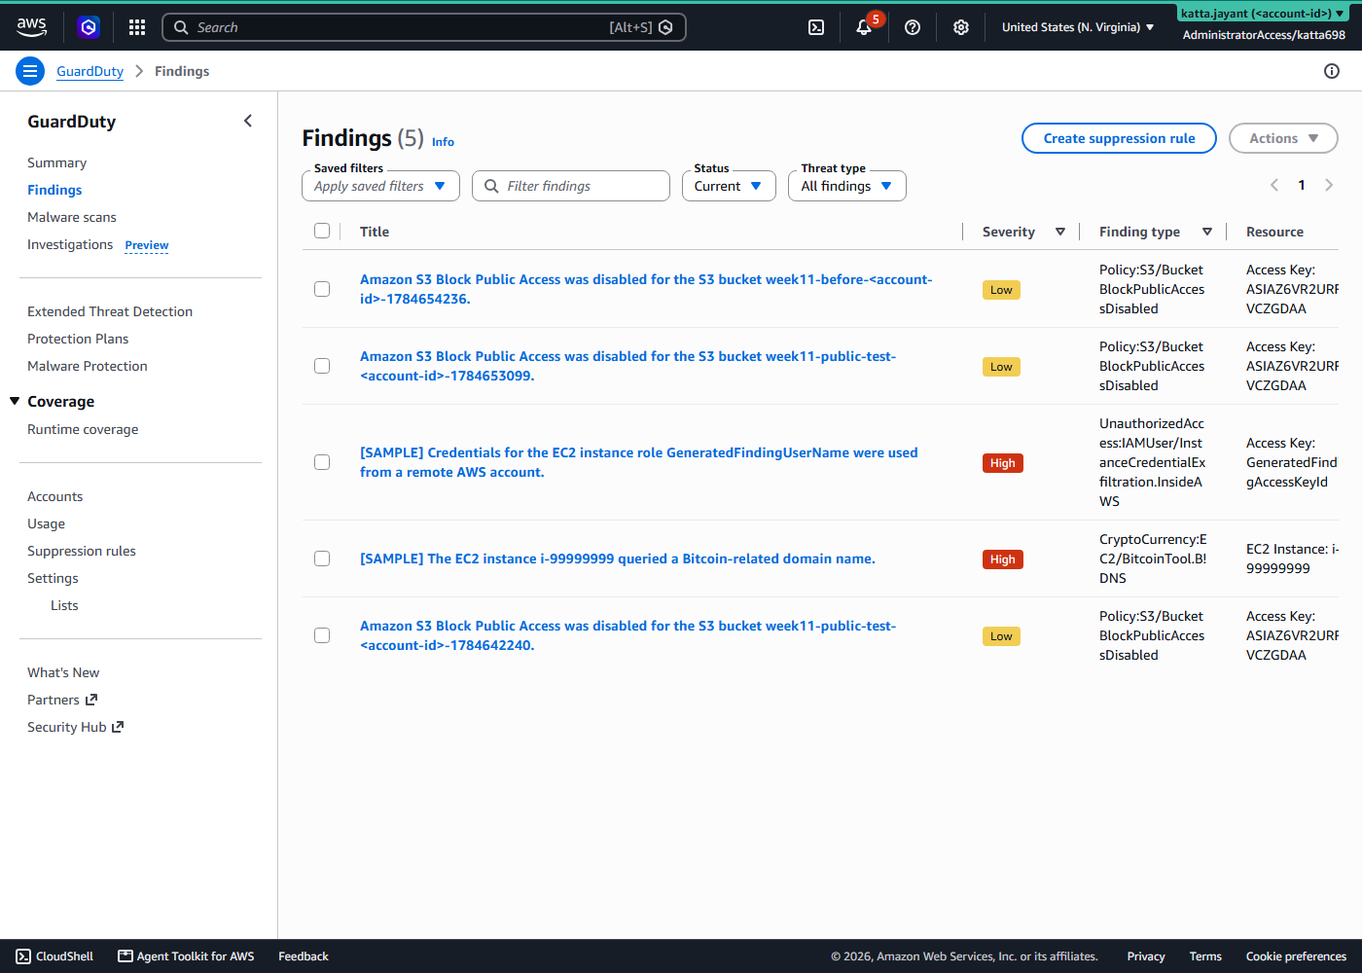Open the Threat type All findings dropdown

pos(847,186)
